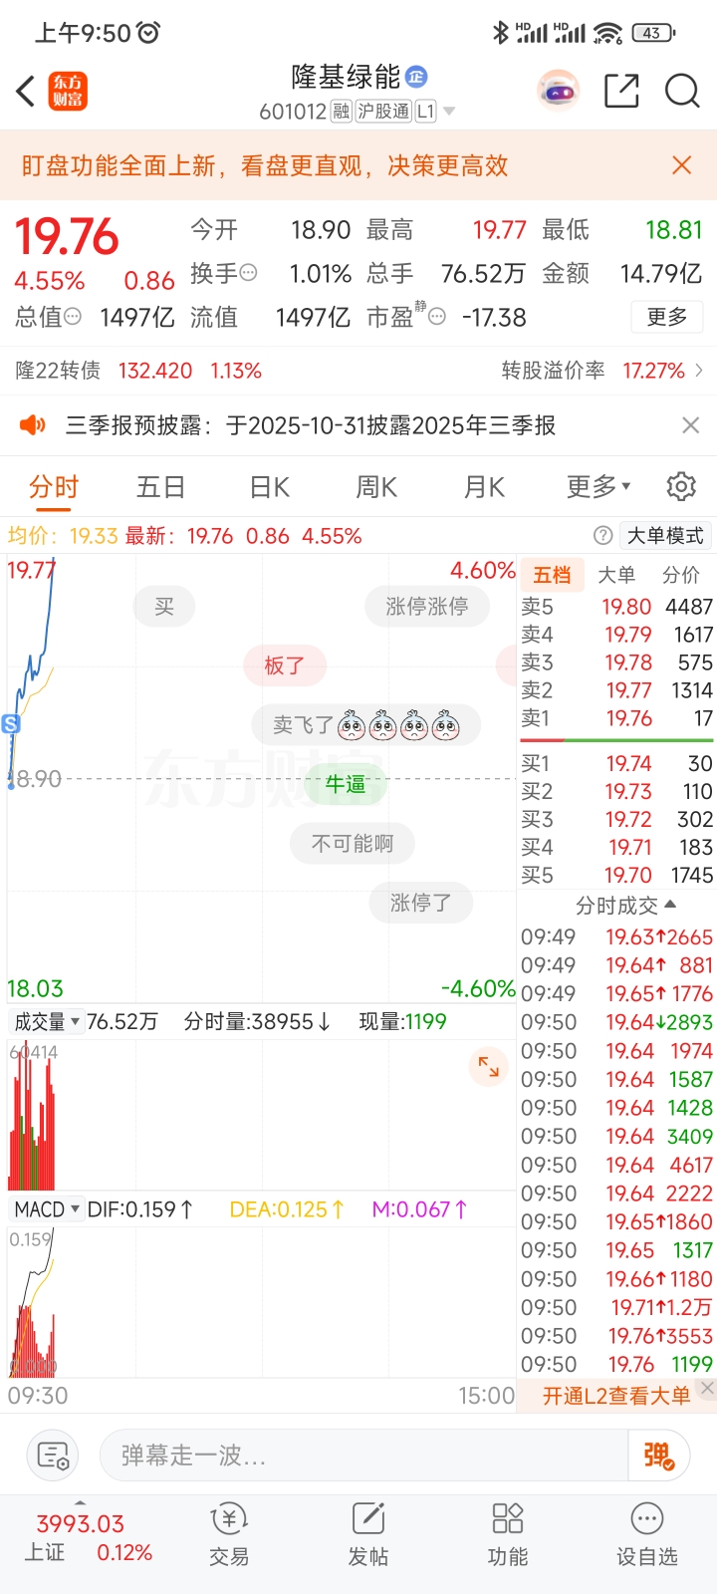Screen dimensions: 717x1594
Task: Switch to the 分时 tab
Action: (x=54, y=486)
